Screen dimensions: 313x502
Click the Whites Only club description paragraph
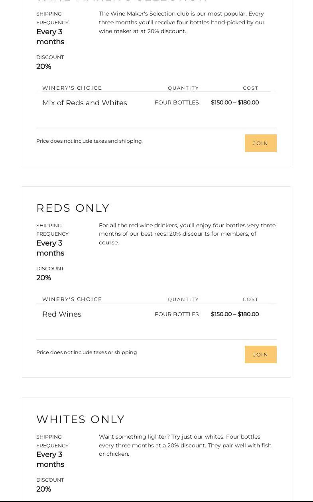tap(185, 445)
